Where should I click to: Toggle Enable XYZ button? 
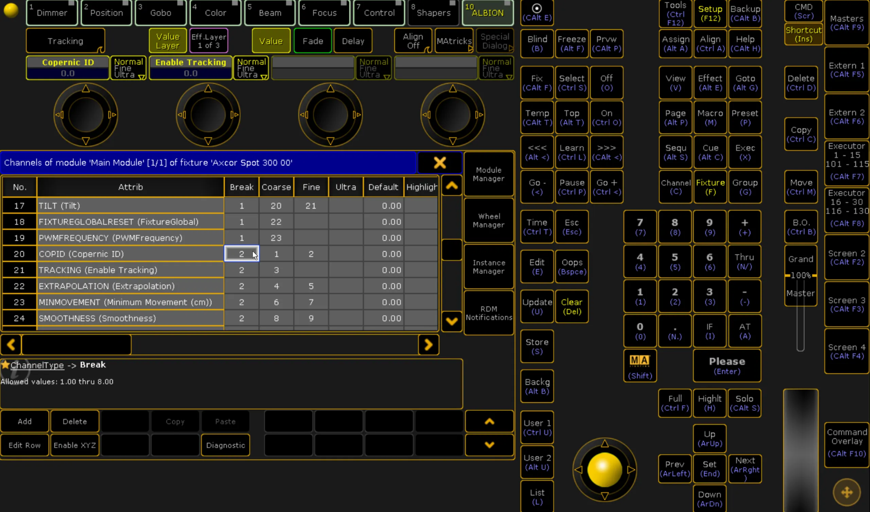tap(74, 445)
